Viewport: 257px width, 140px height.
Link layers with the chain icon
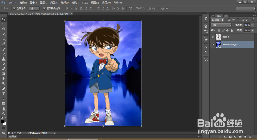[x=220, y=137]
